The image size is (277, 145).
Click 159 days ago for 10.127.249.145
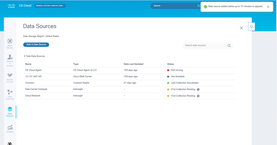pos(131,77)
